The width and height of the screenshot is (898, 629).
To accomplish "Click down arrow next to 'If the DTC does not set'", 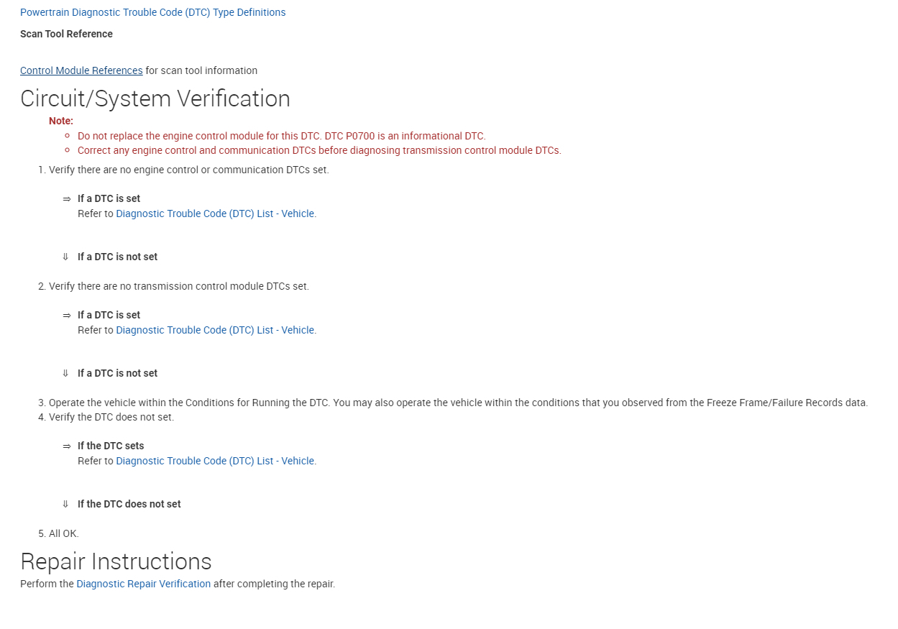I will click(x=66, y=504).
